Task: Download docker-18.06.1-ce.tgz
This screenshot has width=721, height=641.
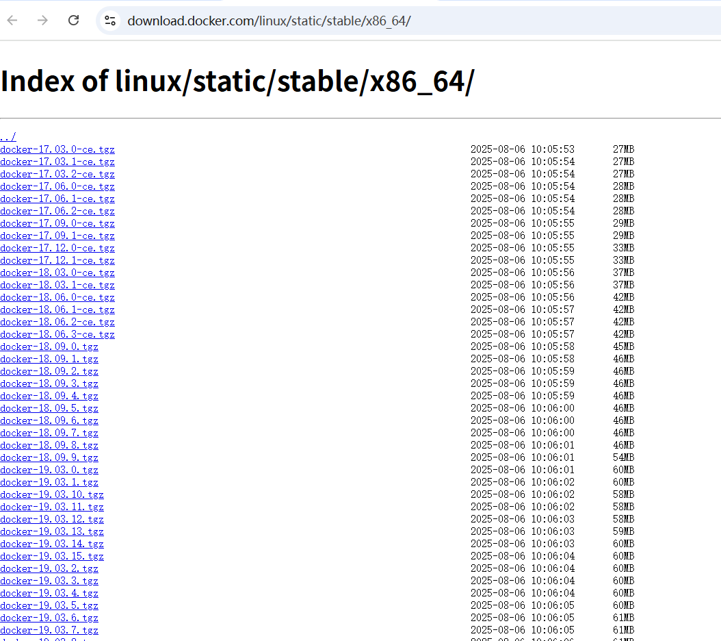Action: click(57, 310)
